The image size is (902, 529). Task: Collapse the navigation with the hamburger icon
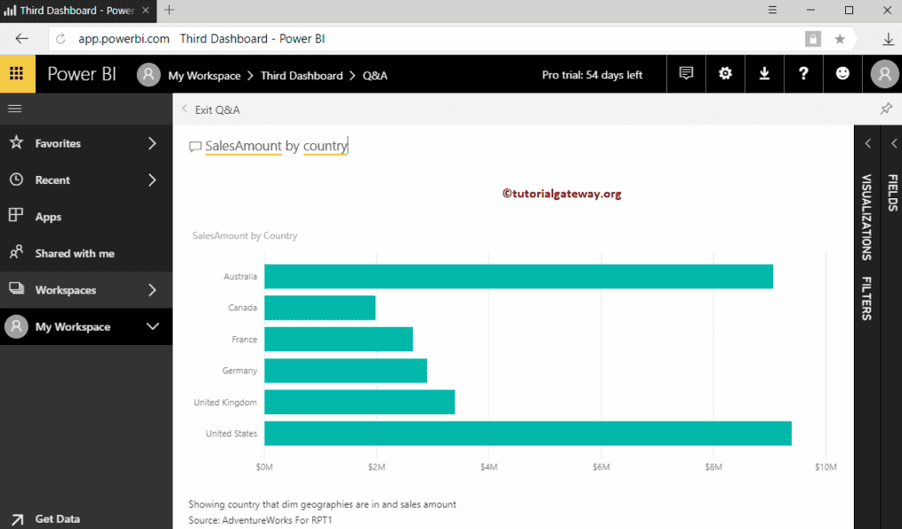14,108
